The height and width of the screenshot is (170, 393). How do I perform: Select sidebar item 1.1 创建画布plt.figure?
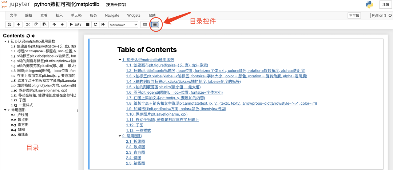point(43,46)
